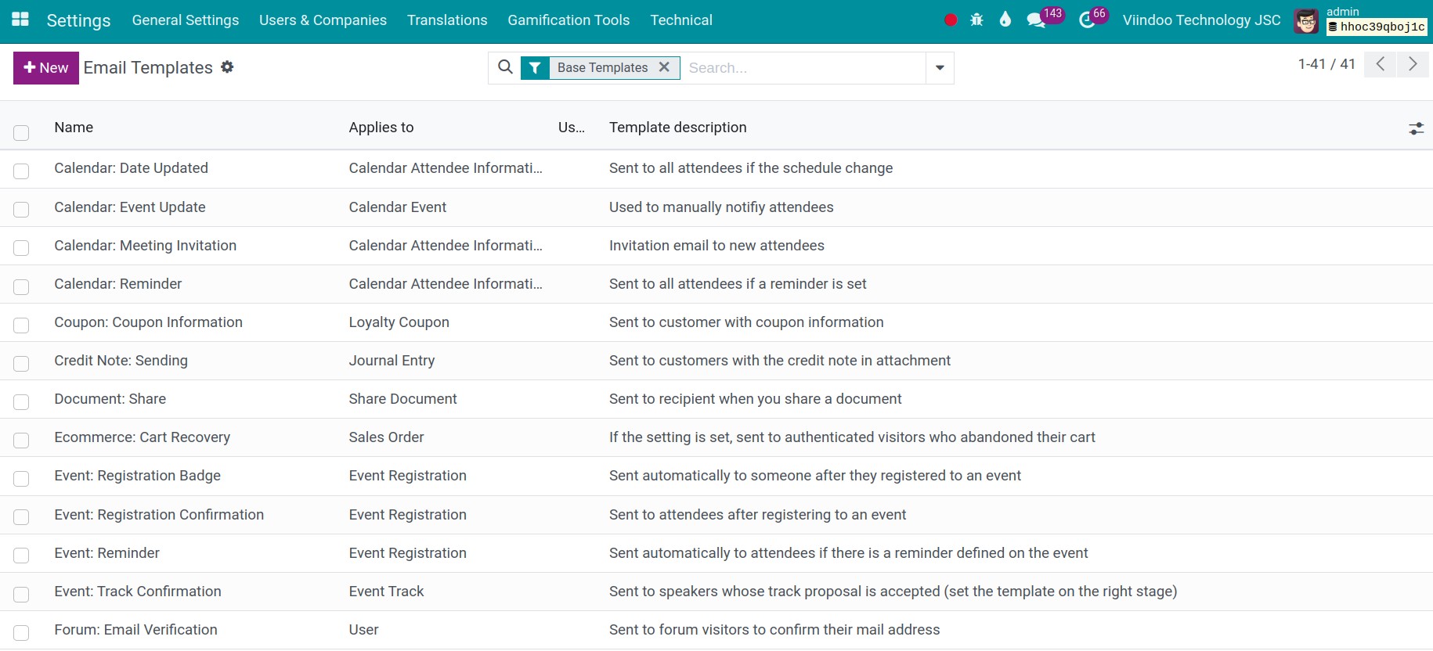Go to next page of records
1433x651 pixels.
click(x=1413, y=64)
